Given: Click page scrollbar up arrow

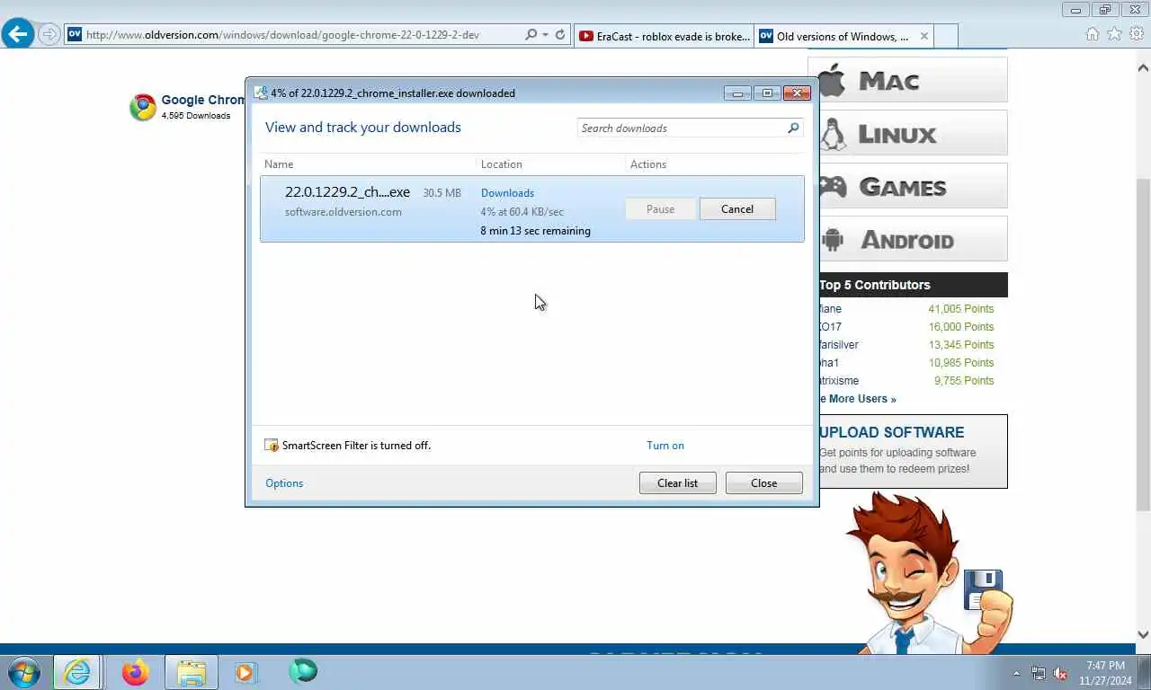Looking at the screenshot, I should (1143, 67).
